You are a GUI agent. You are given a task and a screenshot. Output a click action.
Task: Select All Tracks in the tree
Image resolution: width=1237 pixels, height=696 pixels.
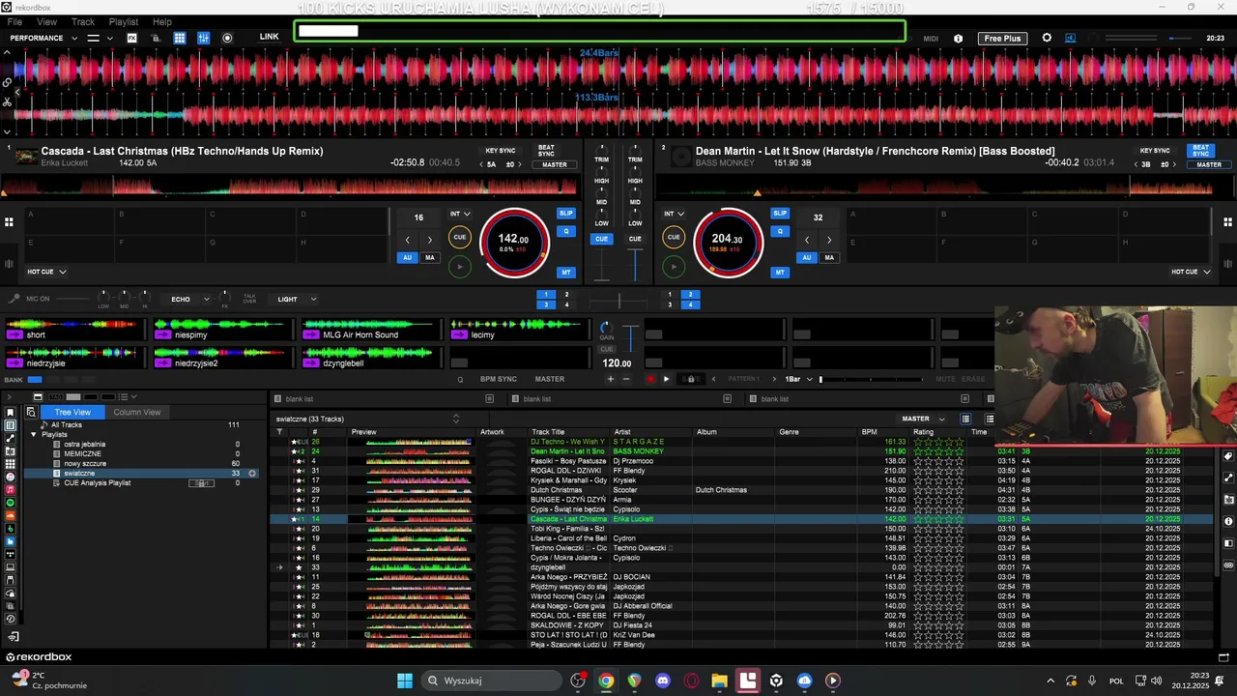(67, 425)
